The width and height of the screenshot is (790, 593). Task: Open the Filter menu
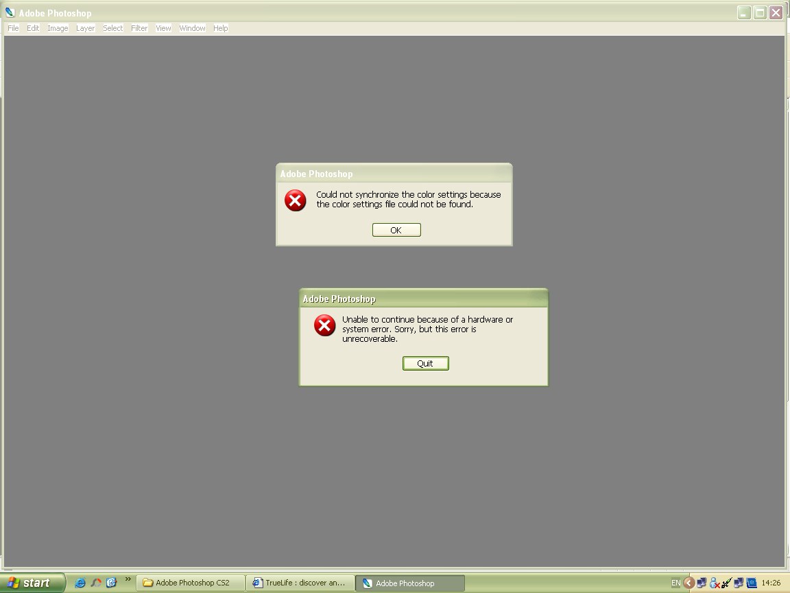(139, 28)
